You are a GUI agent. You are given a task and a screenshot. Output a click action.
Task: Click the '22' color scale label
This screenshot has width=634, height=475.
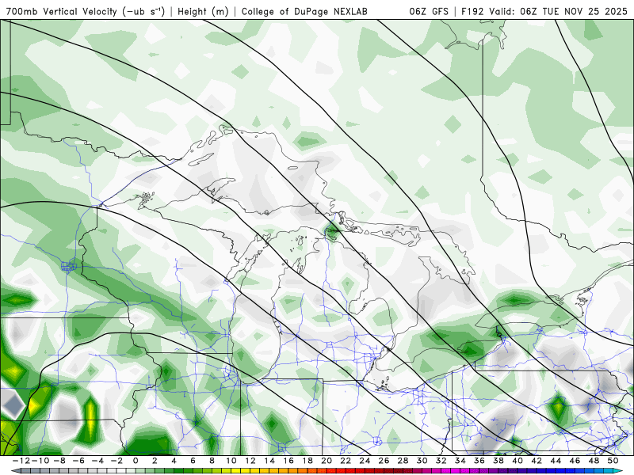click(x=346, y=461)
